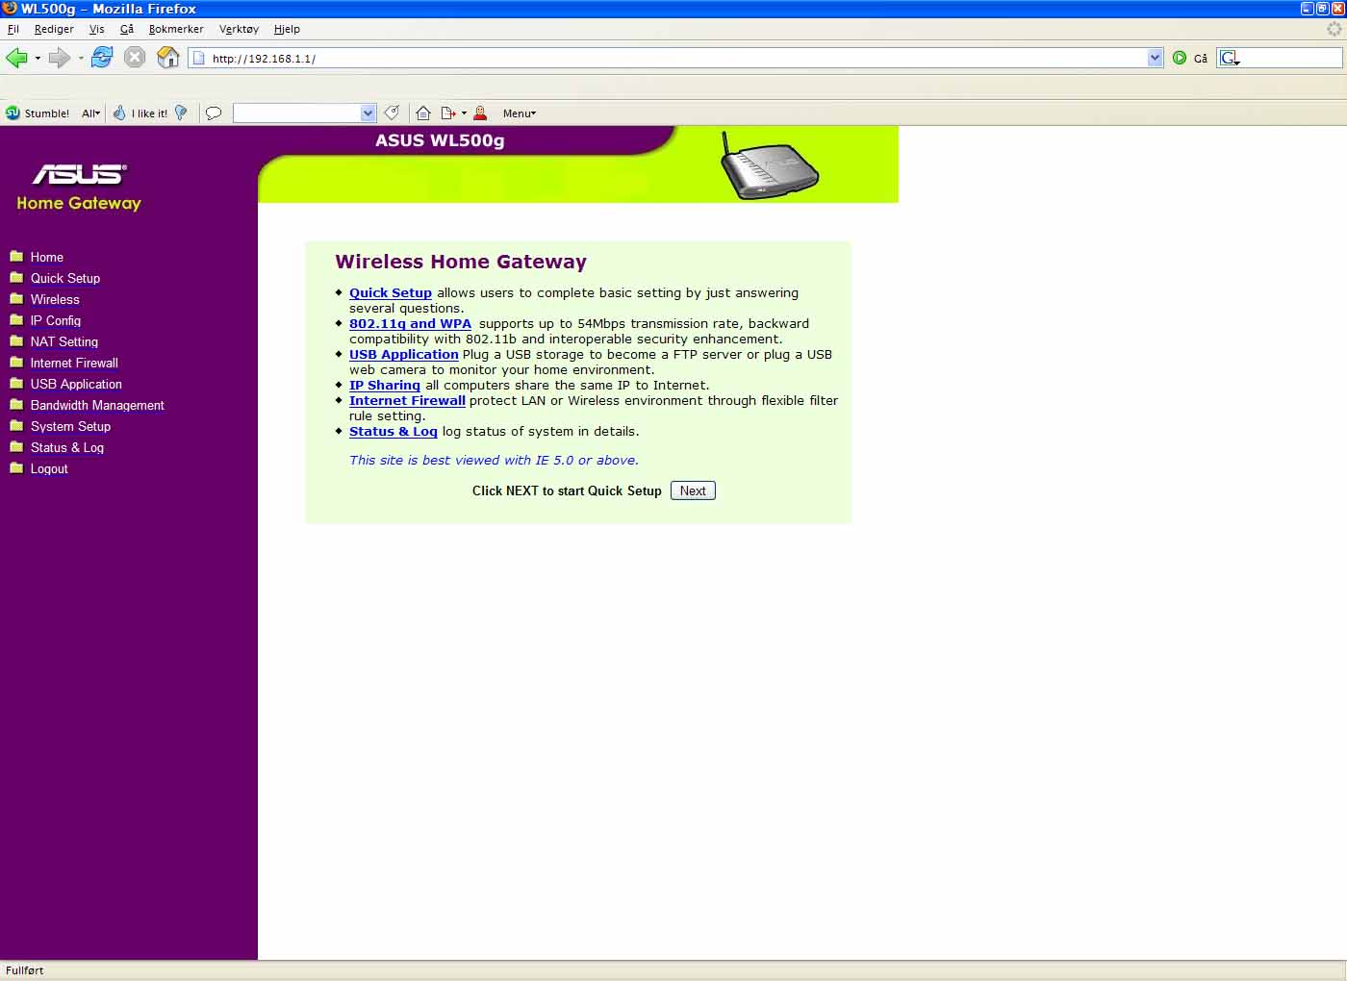Expand the address bar URL history dropdown
Image resolution: width=1347 pixels, height=981 pixels.
pos(1155,59)
